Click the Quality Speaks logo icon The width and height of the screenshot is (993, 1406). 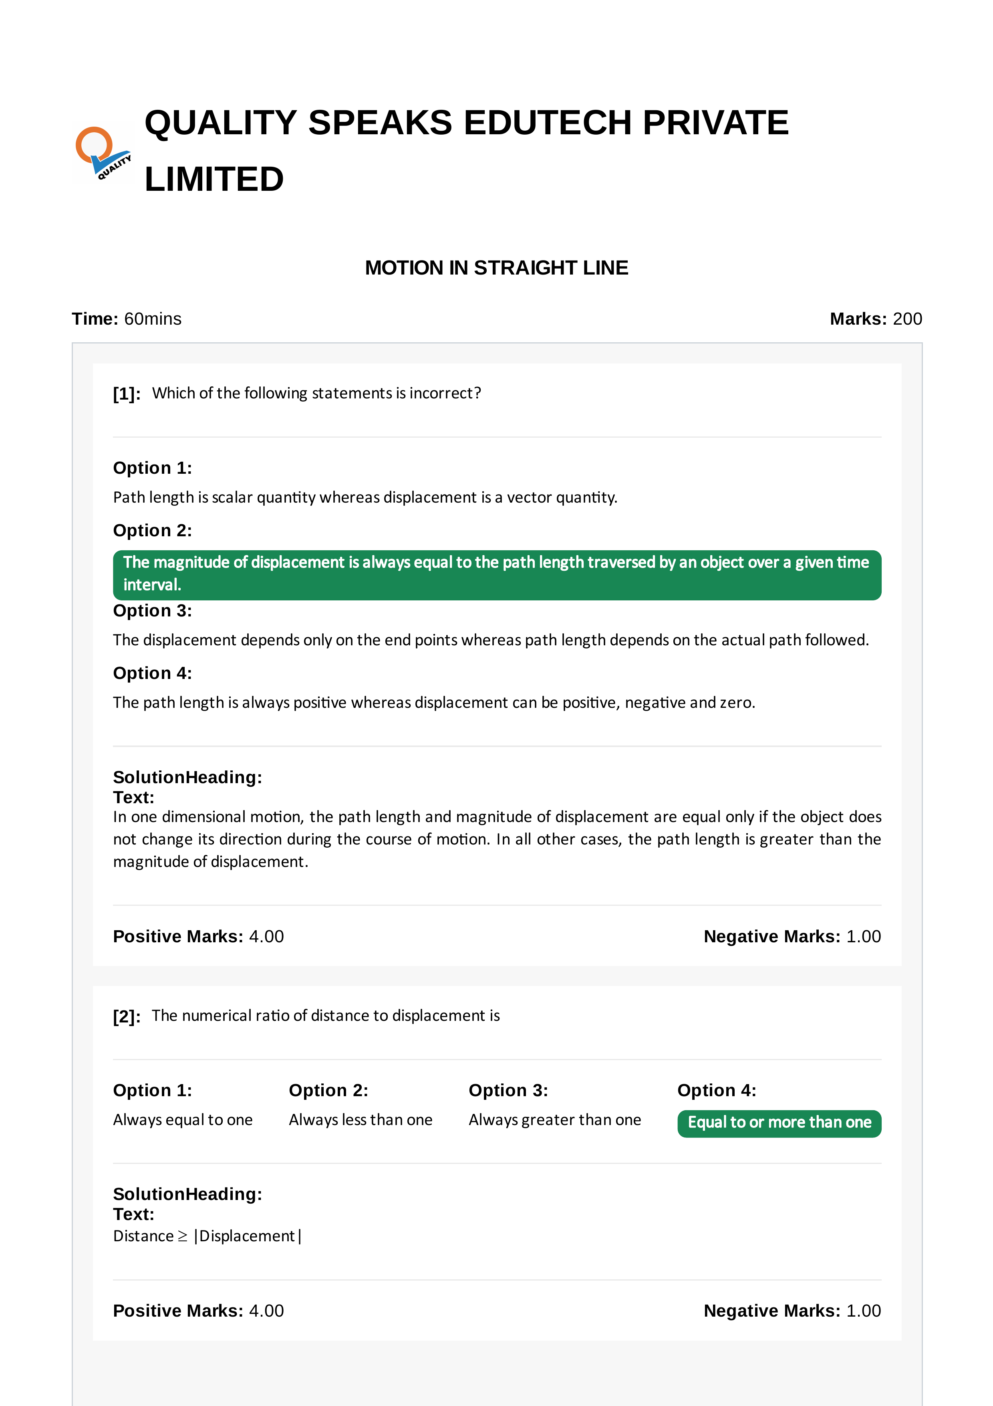(x=103, y=153)
